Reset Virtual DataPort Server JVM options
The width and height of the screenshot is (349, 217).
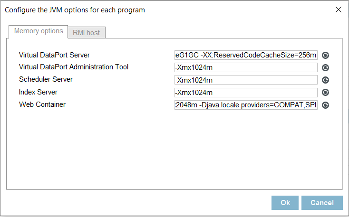[325, 55]
